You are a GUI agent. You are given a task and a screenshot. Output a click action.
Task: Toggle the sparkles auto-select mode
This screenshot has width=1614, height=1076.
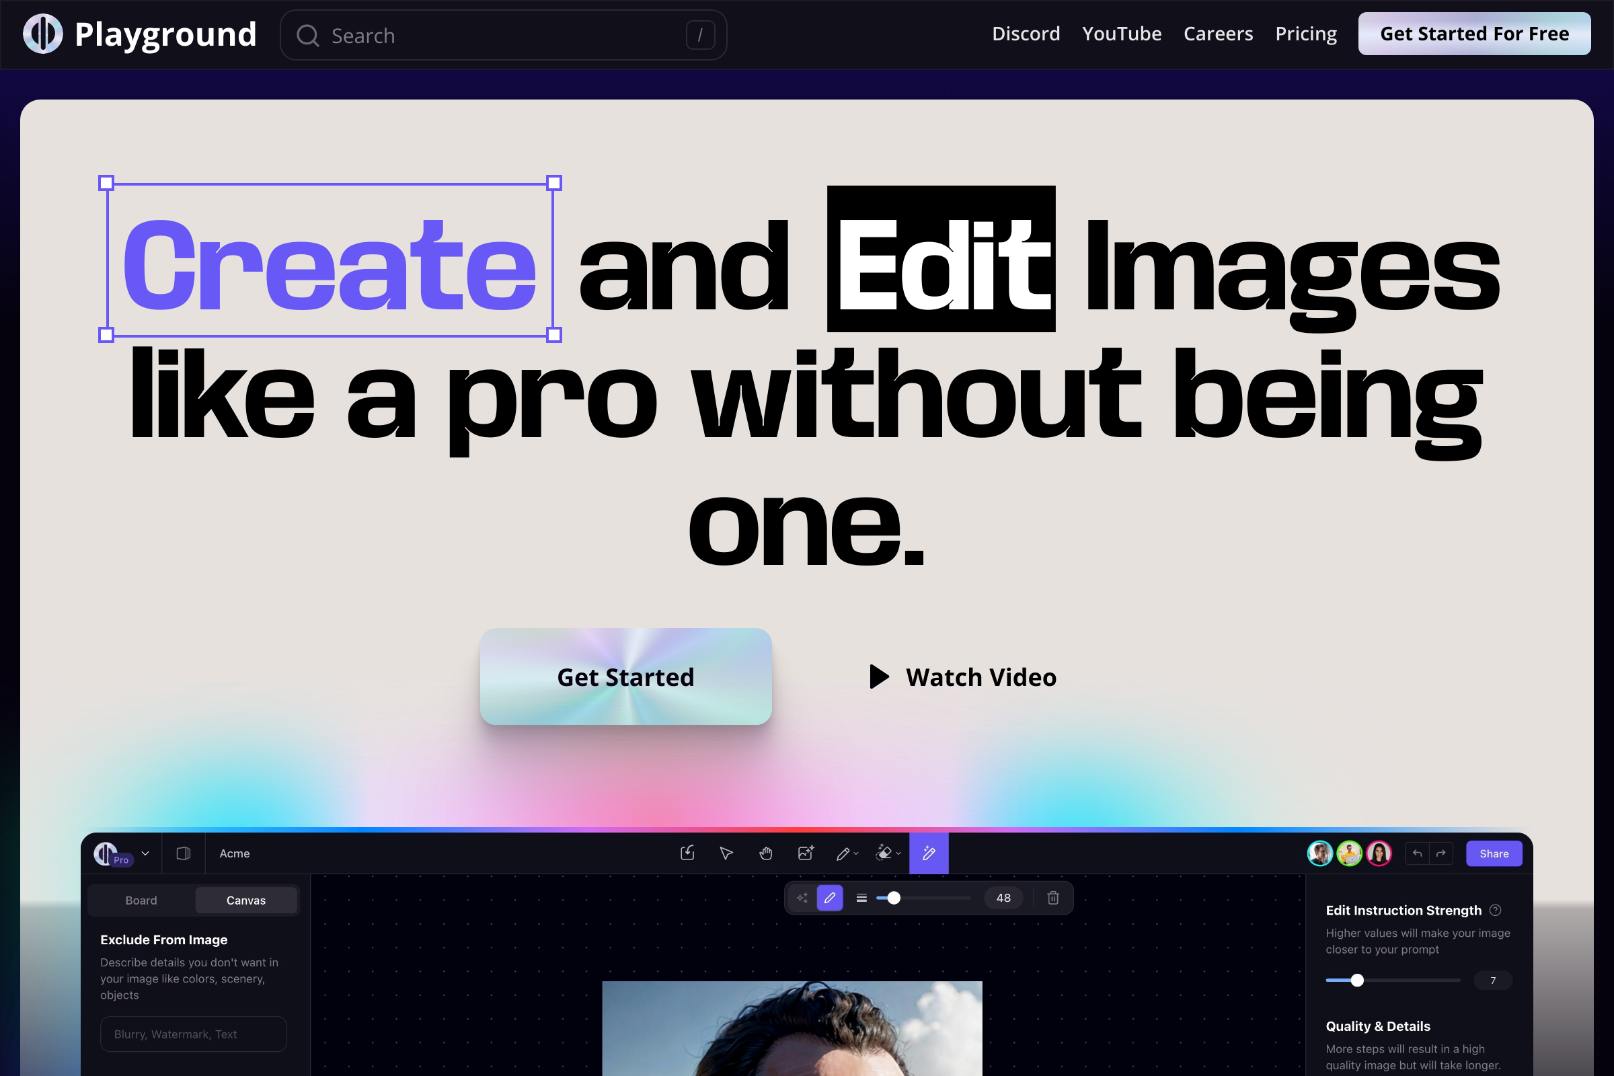802,898
